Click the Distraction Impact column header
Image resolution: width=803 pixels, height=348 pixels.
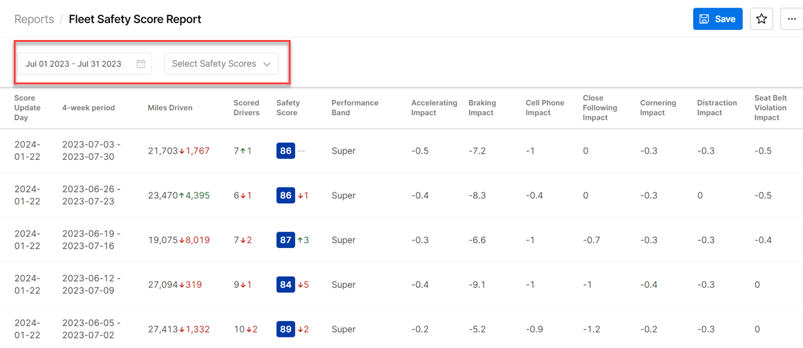coord(717,107)
